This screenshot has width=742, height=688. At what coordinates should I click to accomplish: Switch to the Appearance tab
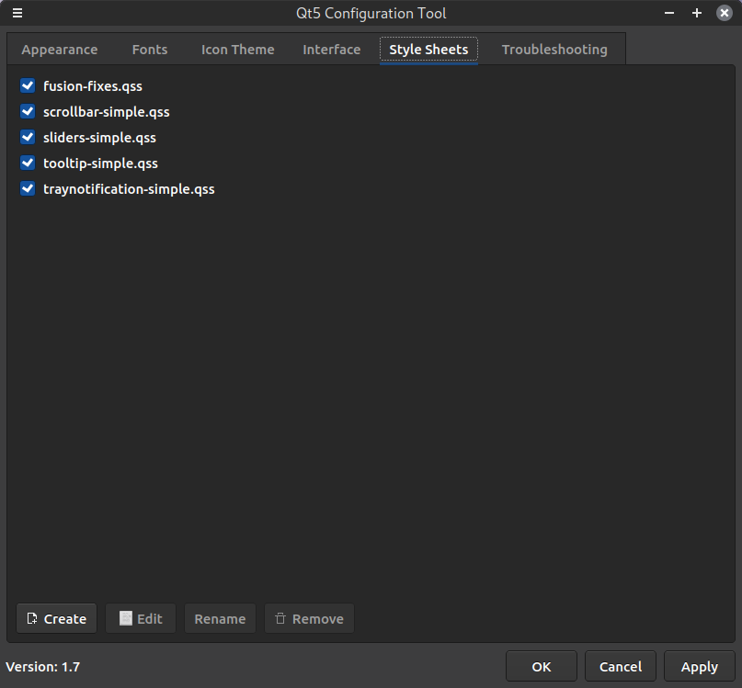tap(60, 50)
